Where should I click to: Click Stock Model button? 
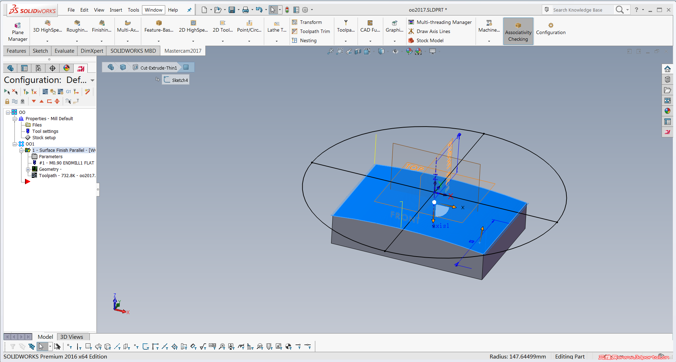tap(426, 40)
